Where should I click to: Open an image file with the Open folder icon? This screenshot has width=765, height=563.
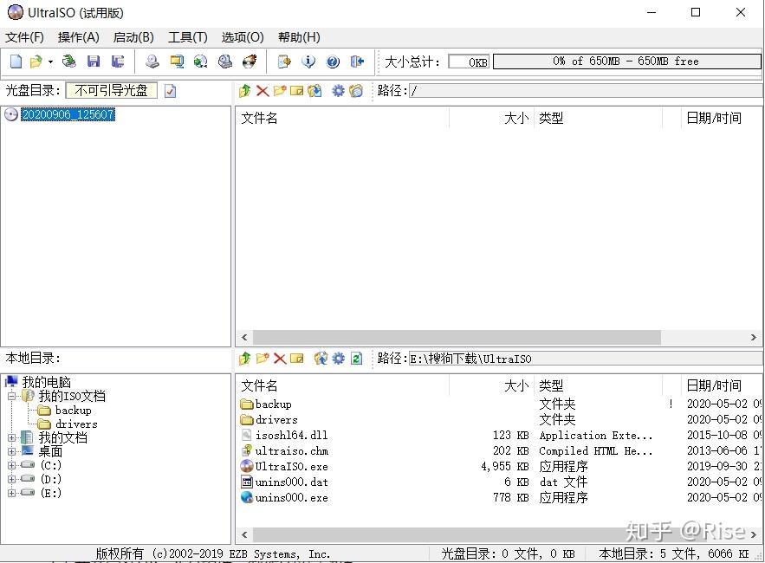click(36, 61)
